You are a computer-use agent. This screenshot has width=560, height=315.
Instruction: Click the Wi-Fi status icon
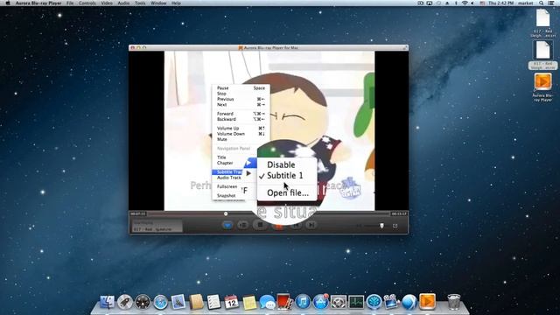(x=465, y=3)
